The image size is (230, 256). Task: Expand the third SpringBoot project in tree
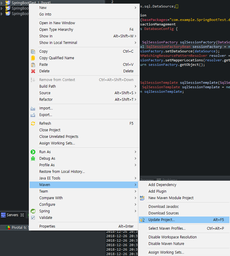tap(2, 14)
